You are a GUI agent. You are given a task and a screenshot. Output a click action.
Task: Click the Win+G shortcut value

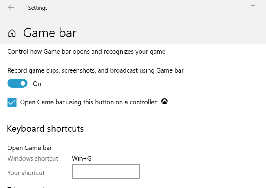82,158
